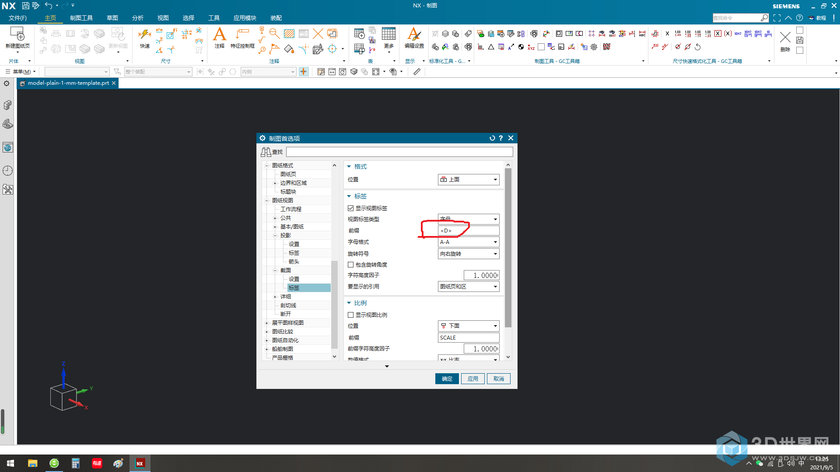Open the Edit Settings (编辑设置) tool

point(414,38)
